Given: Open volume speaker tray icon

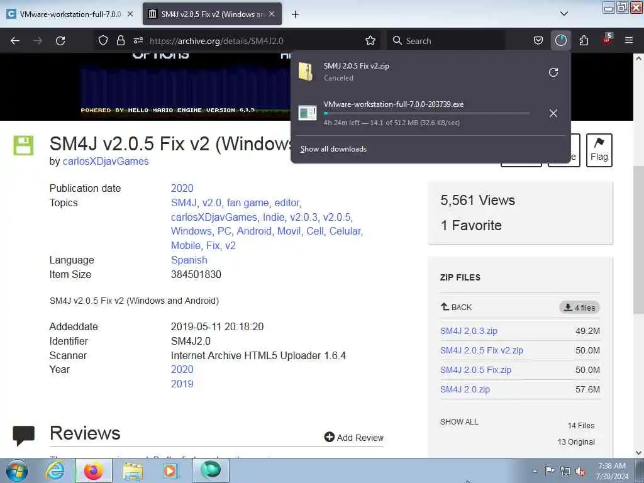Looking at the screenshot, I should coord(580,471).
